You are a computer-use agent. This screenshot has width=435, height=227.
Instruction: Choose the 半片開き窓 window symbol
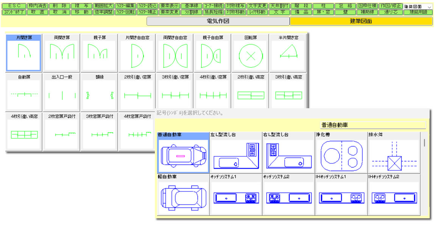coord(288,53)
